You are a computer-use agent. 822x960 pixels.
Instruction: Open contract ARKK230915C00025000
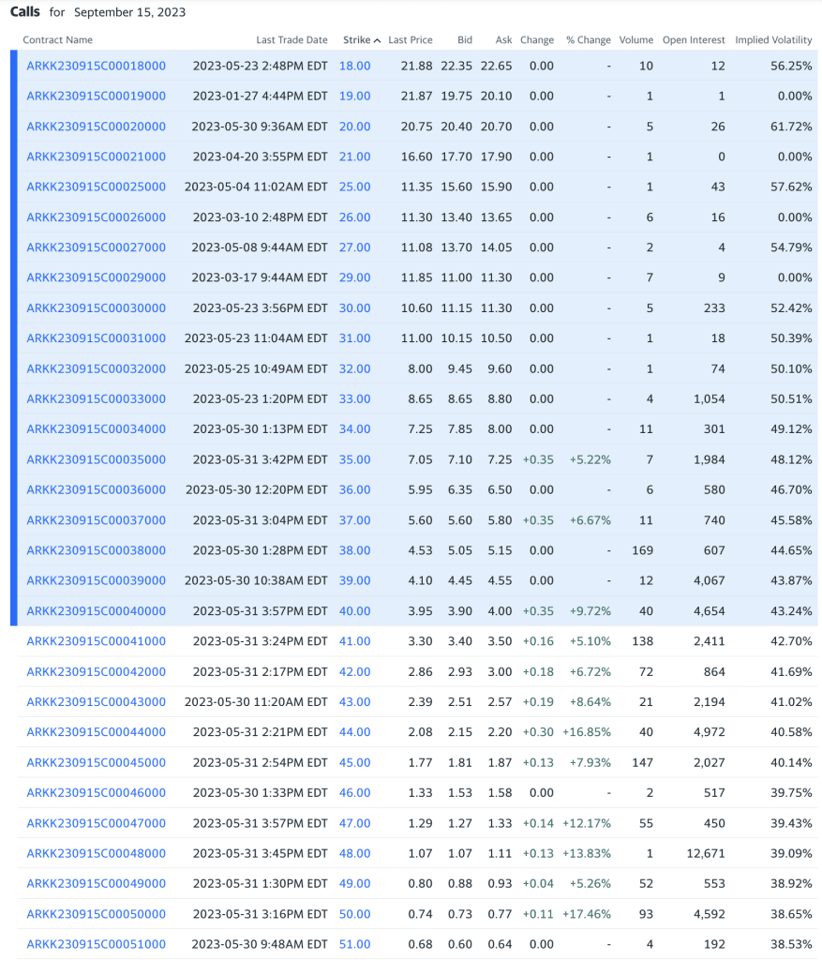click(97, 187)
